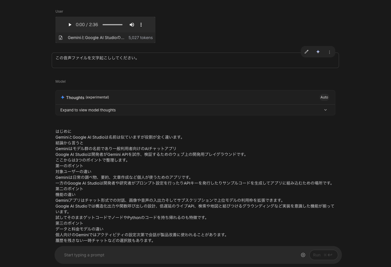Click the speaker volume icon in the audio player

tap(132, 25)
